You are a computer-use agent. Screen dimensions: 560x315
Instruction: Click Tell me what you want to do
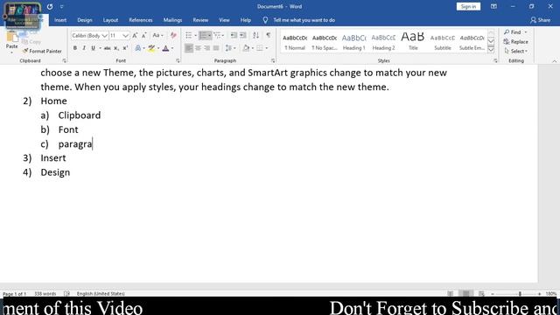pyautogui.click(x=304, y=20)
